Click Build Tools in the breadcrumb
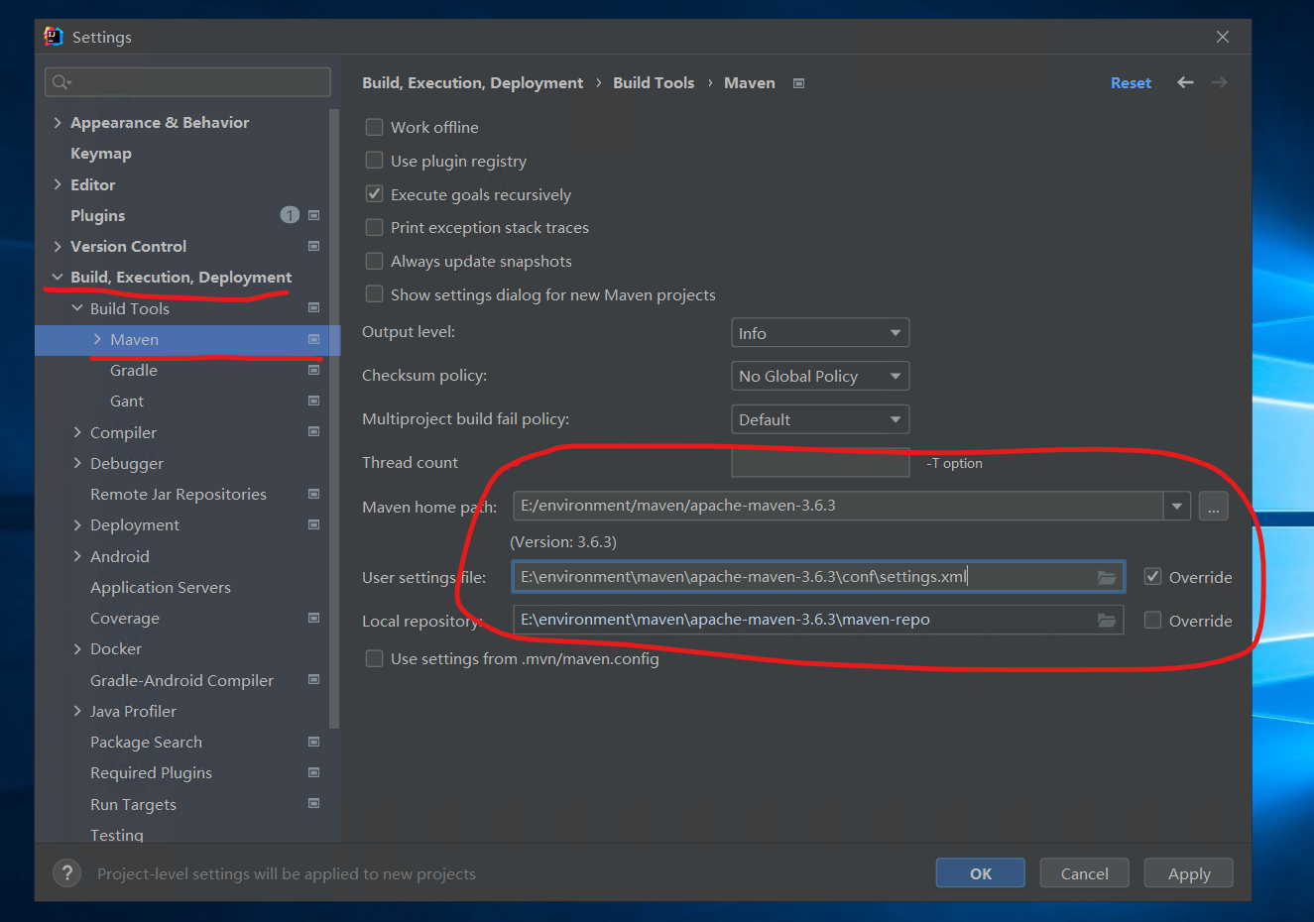Screen dimensions: 1314x922 click(654, 83)
